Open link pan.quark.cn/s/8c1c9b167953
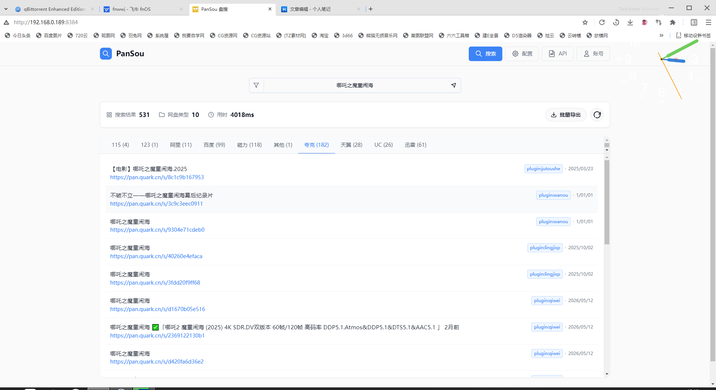The height and width of the screenshot is (390, 716). (157, 177)
